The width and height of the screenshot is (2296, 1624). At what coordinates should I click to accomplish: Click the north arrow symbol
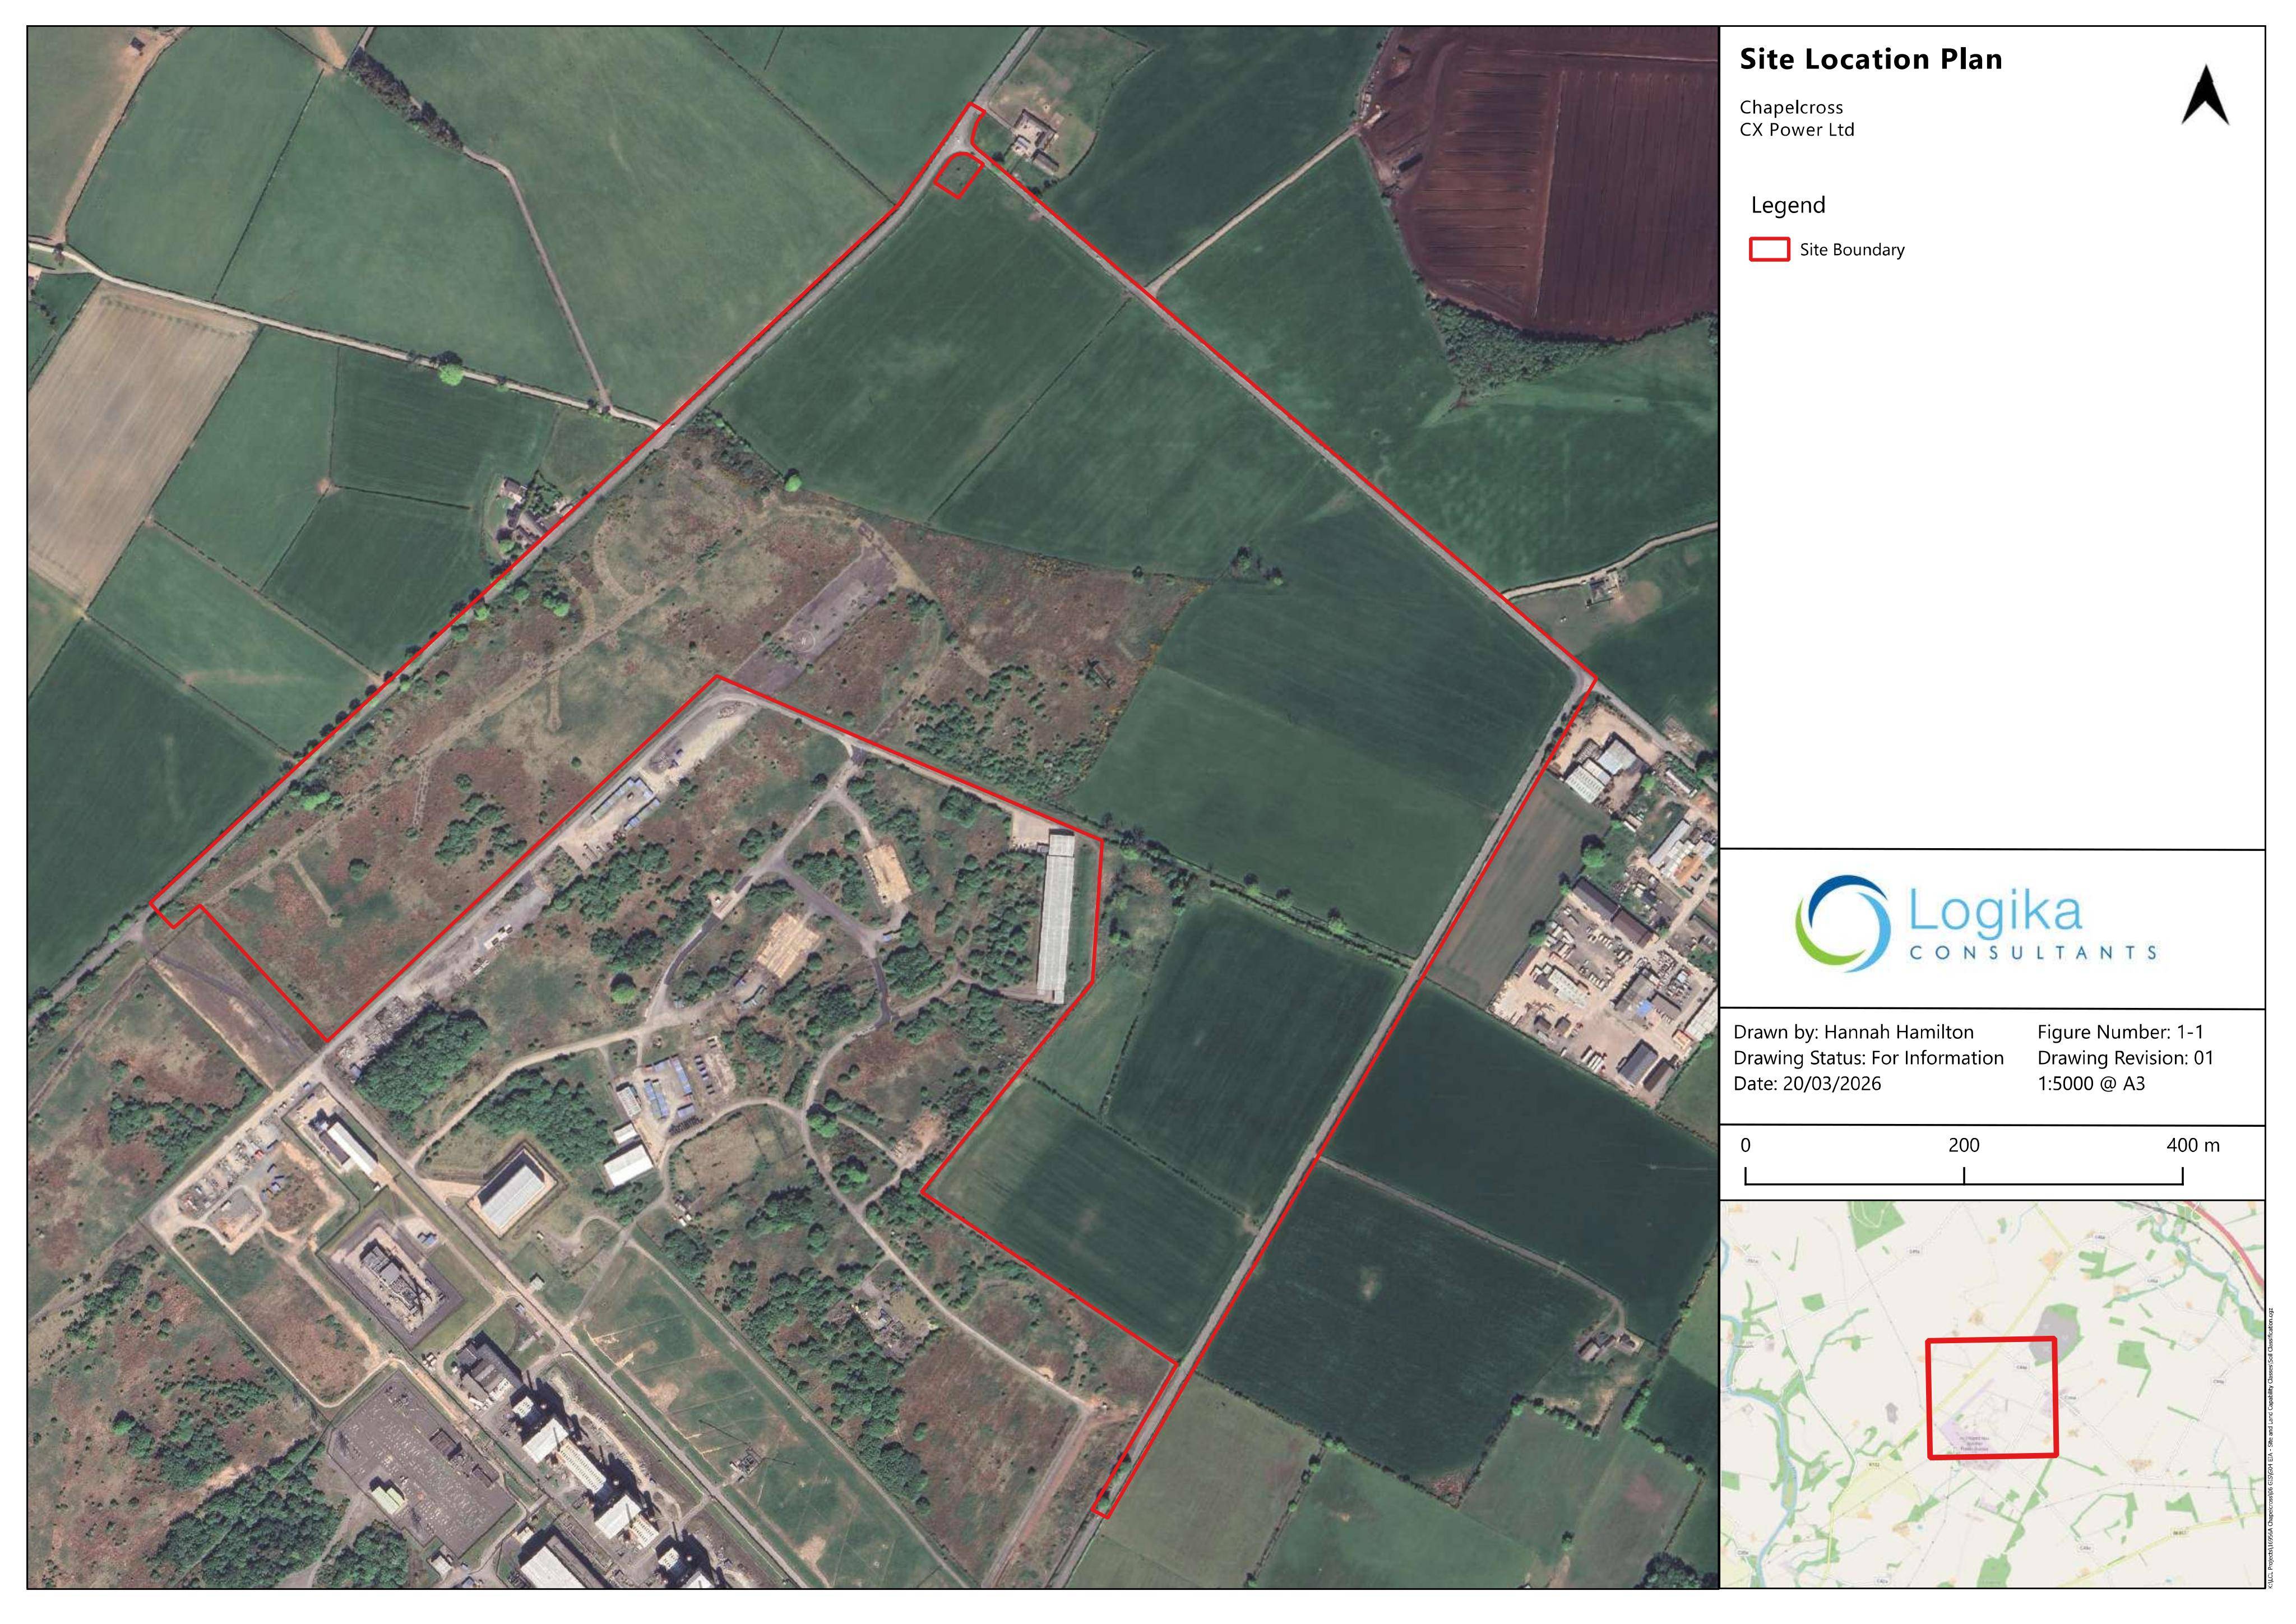tap(2205, 95)
